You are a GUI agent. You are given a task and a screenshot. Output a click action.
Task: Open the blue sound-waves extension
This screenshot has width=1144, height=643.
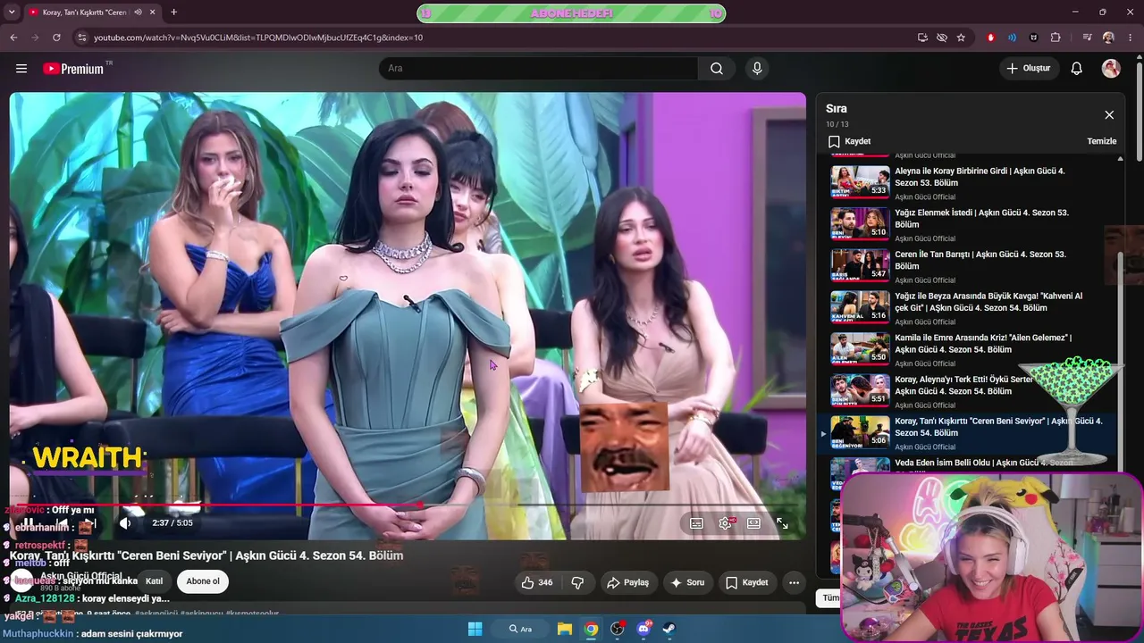point(1012,38)
